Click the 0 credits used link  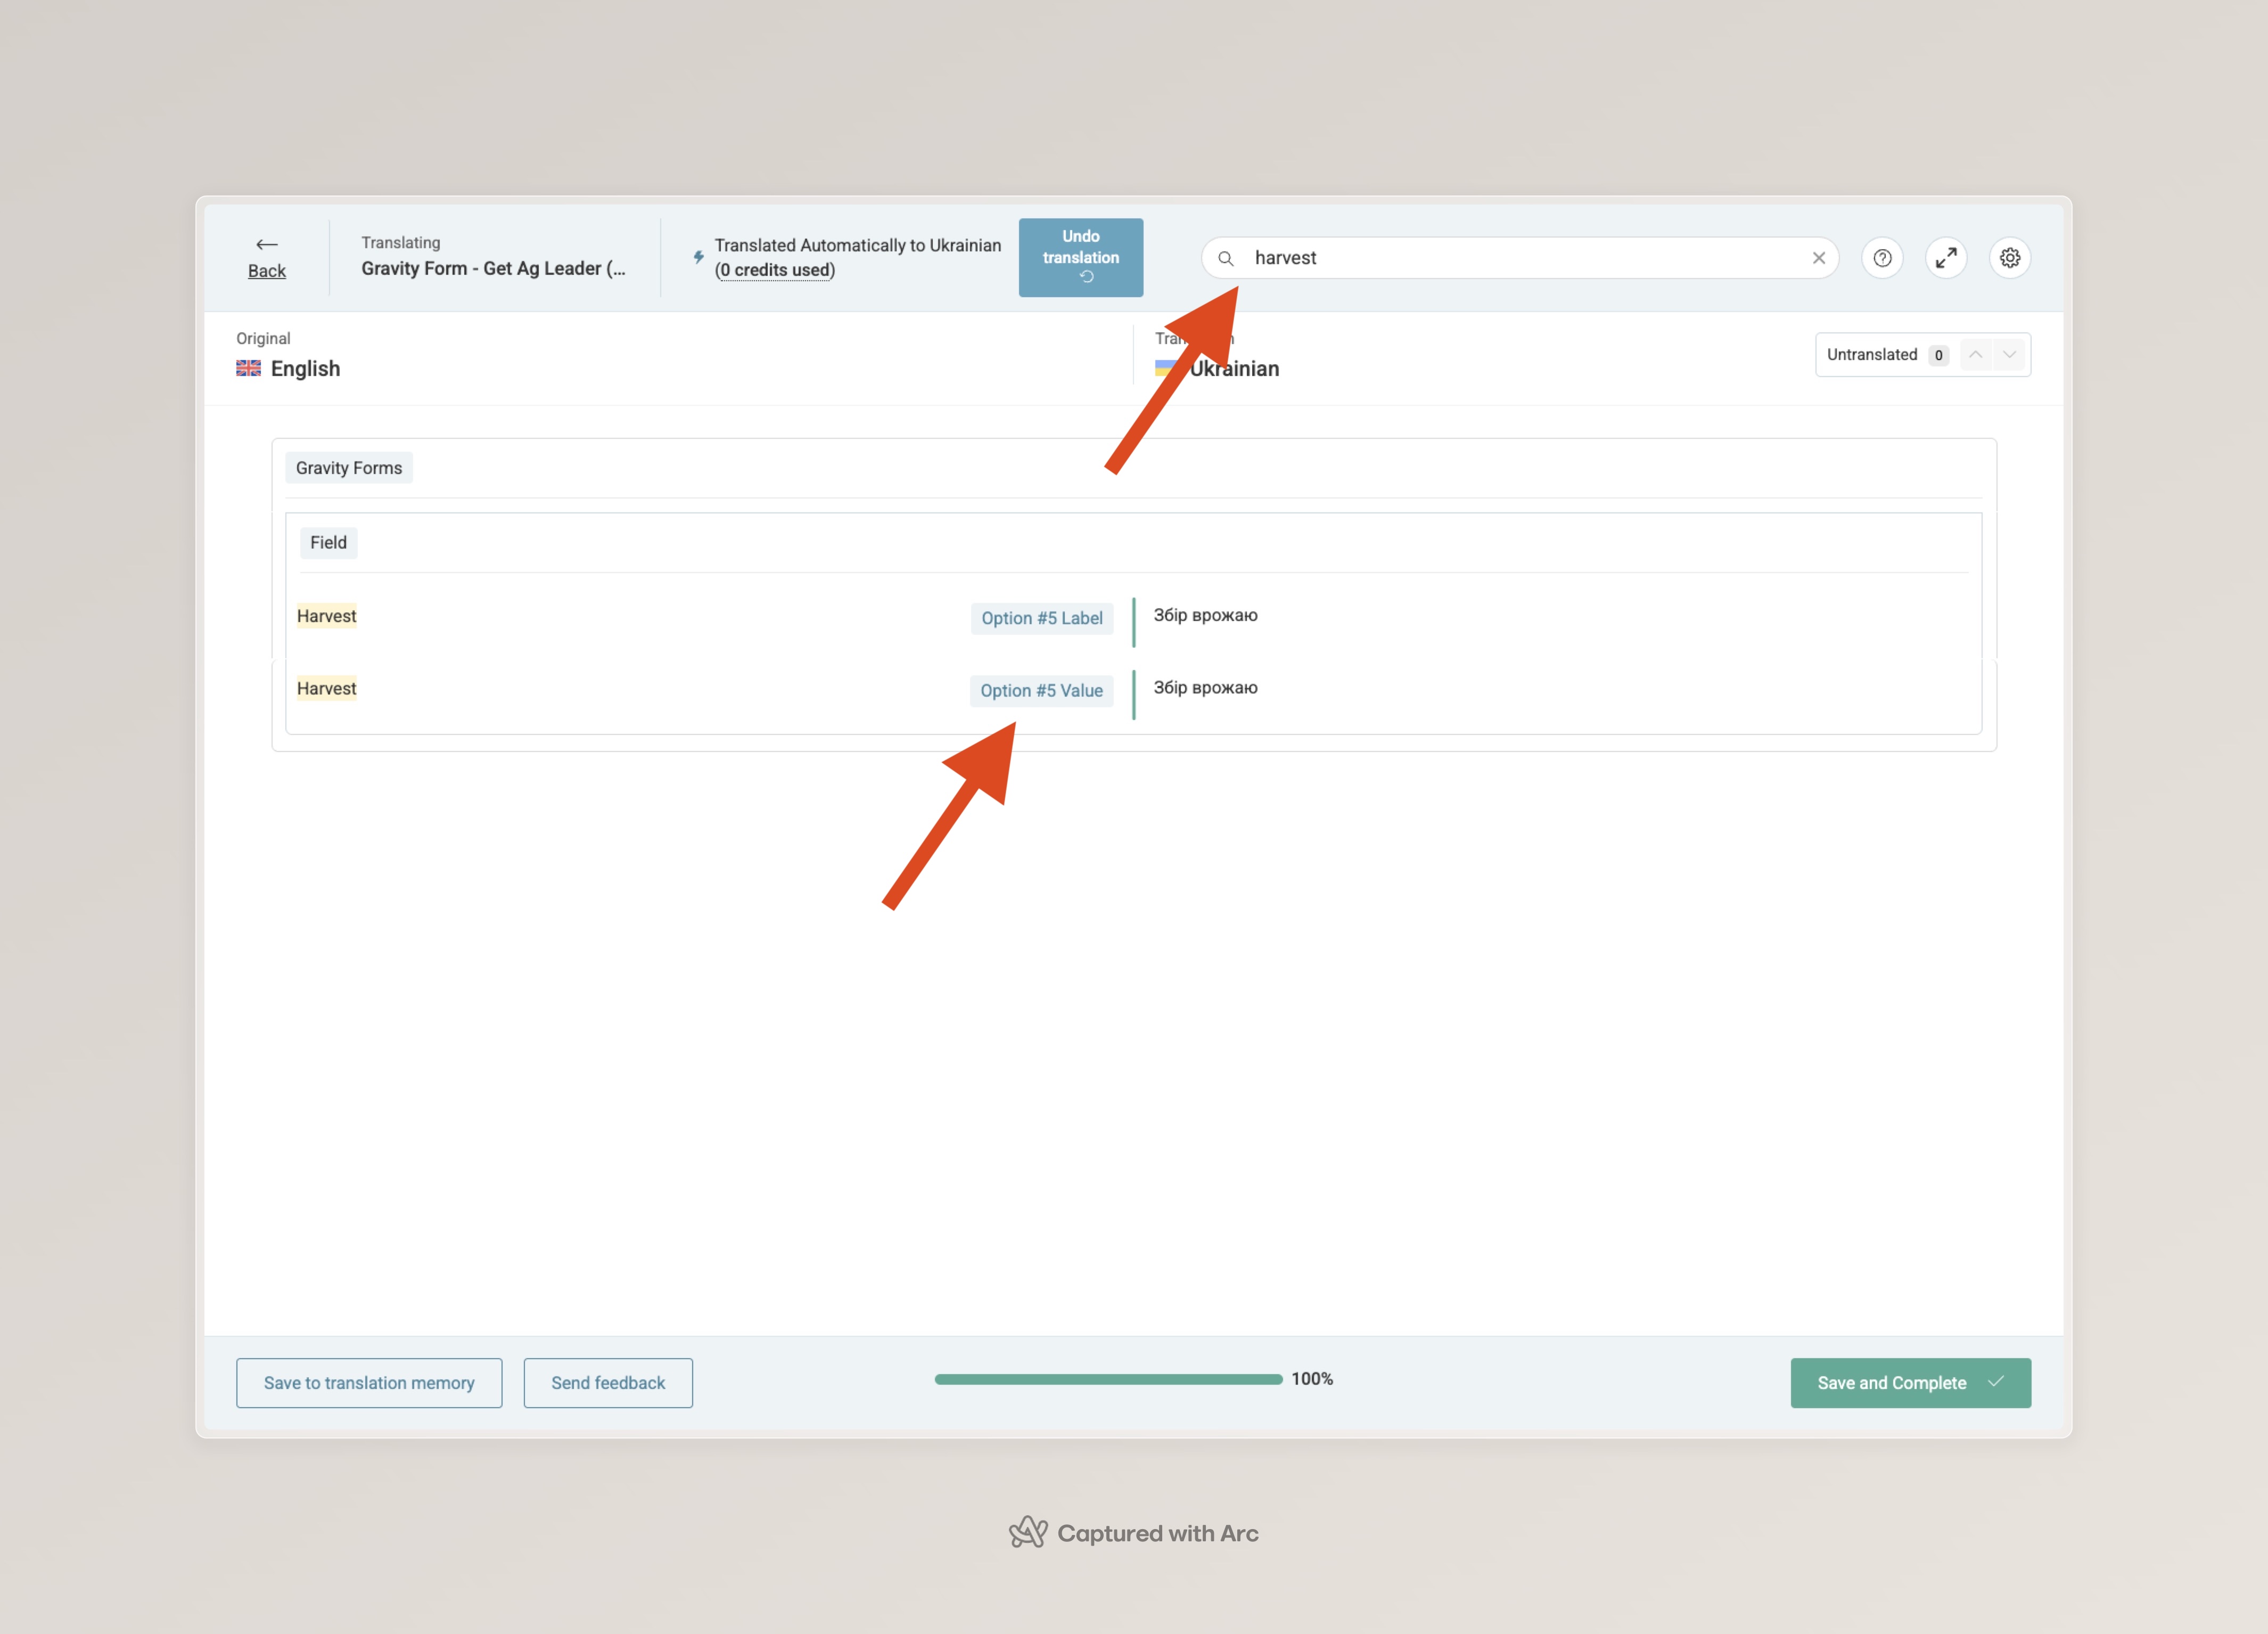point(775,270)
